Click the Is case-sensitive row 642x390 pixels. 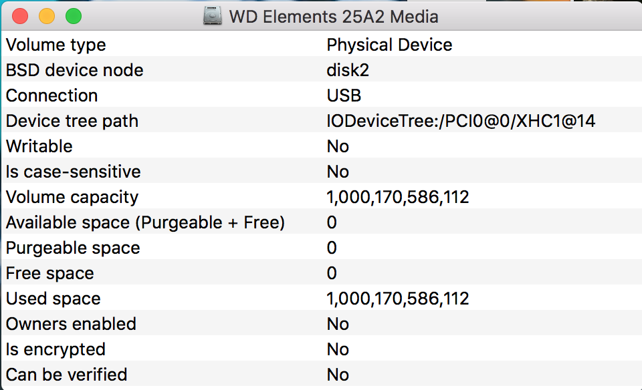click(322, 172)
